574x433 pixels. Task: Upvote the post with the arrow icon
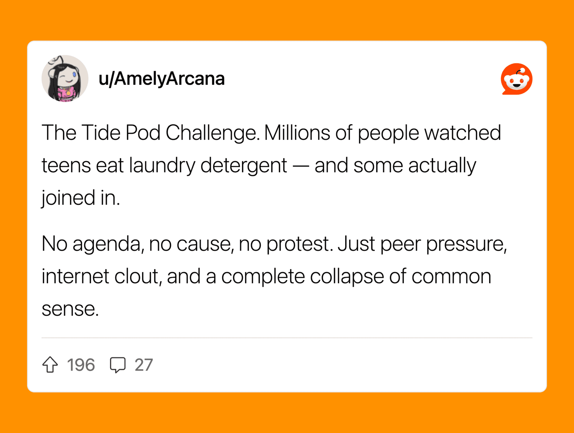pos(50,364)
